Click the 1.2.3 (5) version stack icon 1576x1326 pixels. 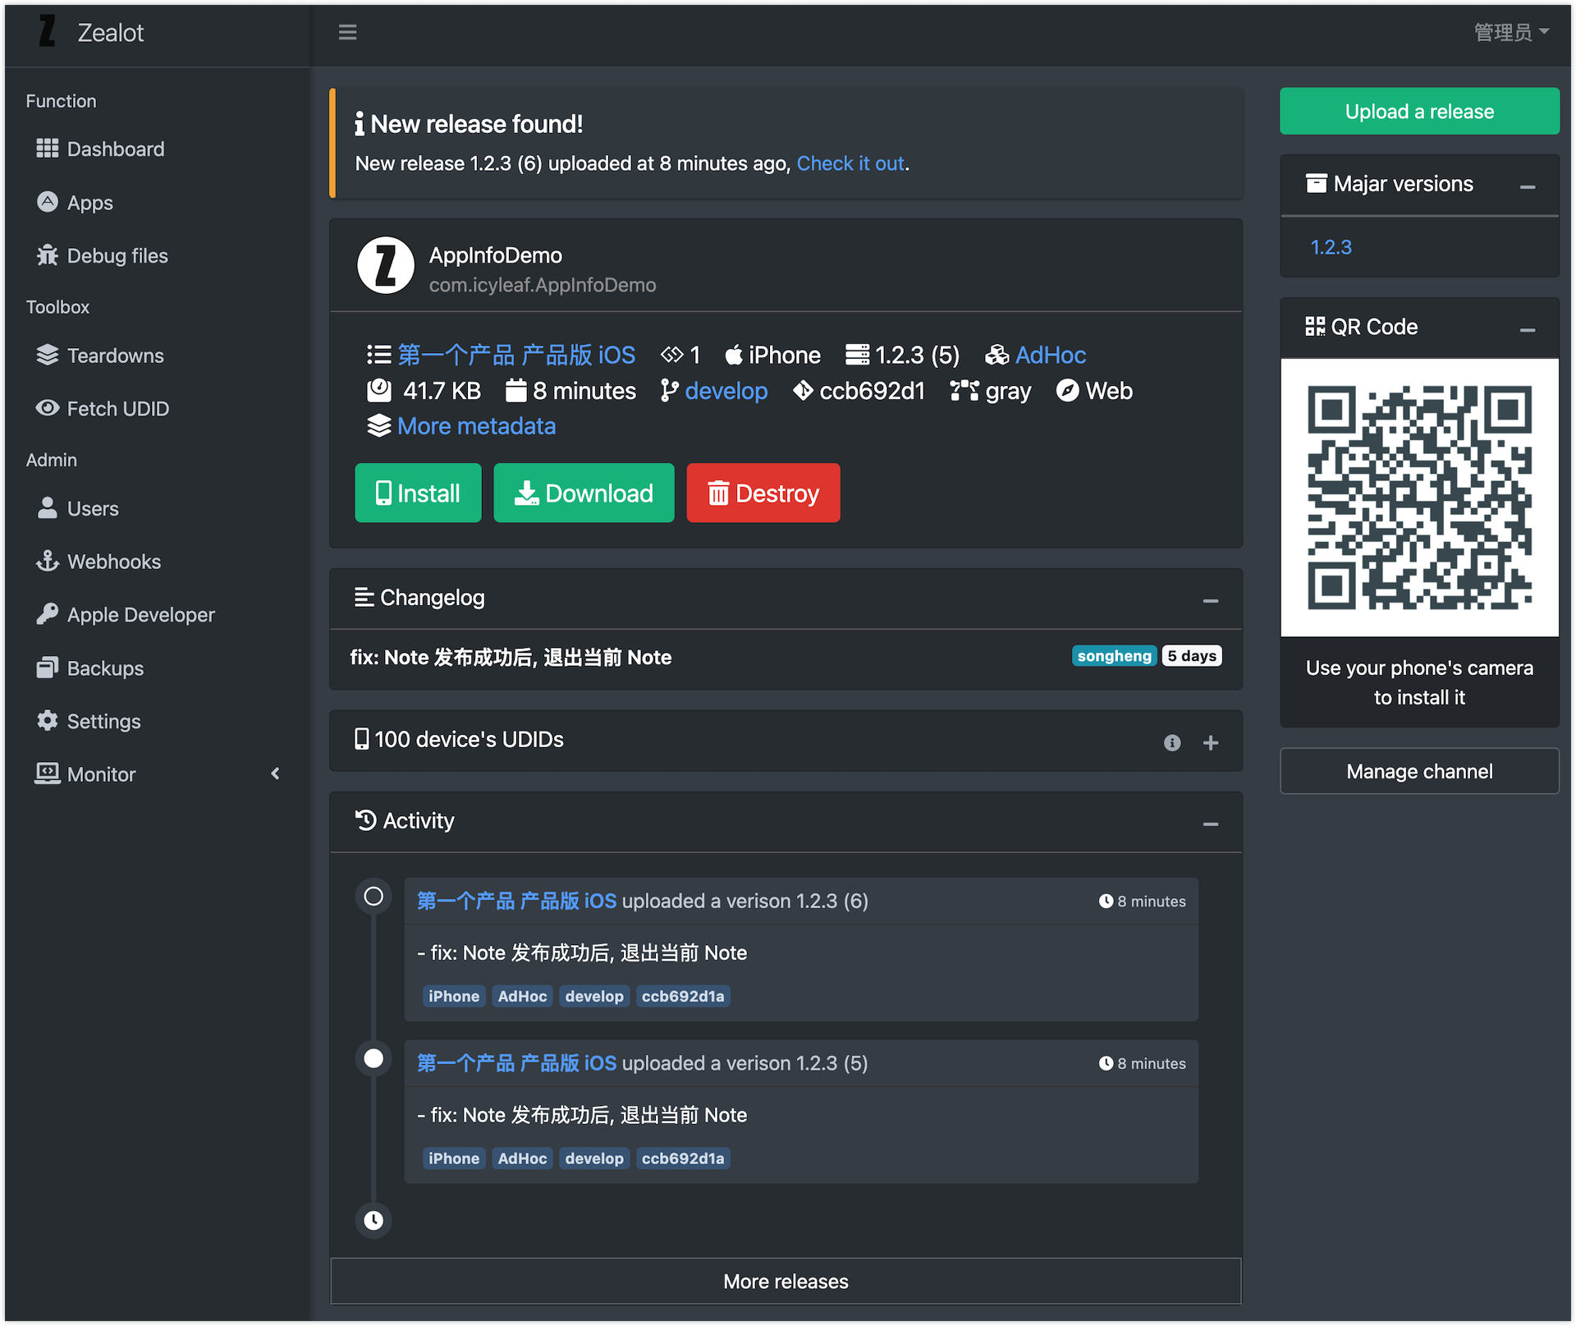pos(857,355)
